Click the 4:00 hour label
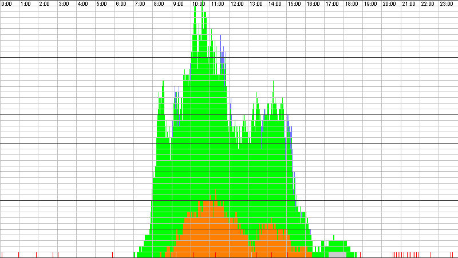Screen dimensions: 458x258 click(82, 4)
